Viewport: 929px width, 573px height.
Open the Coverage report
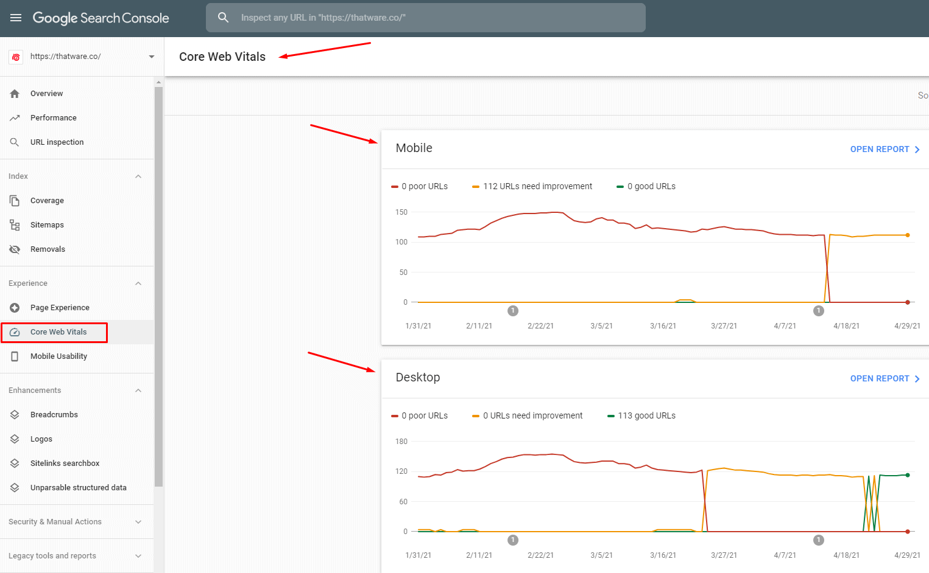pyautogui.click(x=77, y=201)
